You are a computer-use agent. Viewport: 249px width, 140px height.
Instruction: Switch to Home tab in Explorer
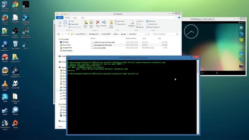pos(67,17)
